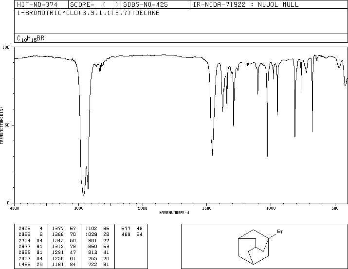Screen dimensions: 348x269
Task: Click the 1-BROMOTRICYCLO(3.3.1.1(3.7))DECANE compound name
Action: point(88,13)
